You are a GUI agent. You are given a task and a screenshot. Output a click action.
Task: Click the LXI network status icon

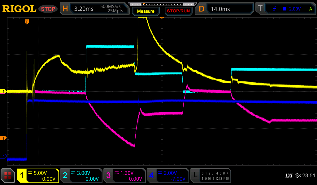[289, 176]
